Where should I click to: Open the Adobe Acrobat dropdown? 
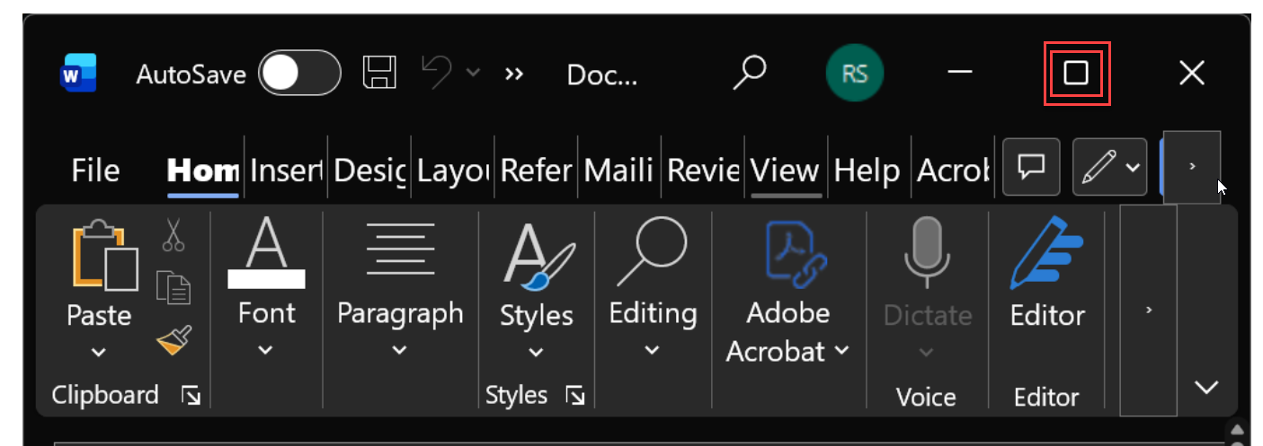[787, 332]
